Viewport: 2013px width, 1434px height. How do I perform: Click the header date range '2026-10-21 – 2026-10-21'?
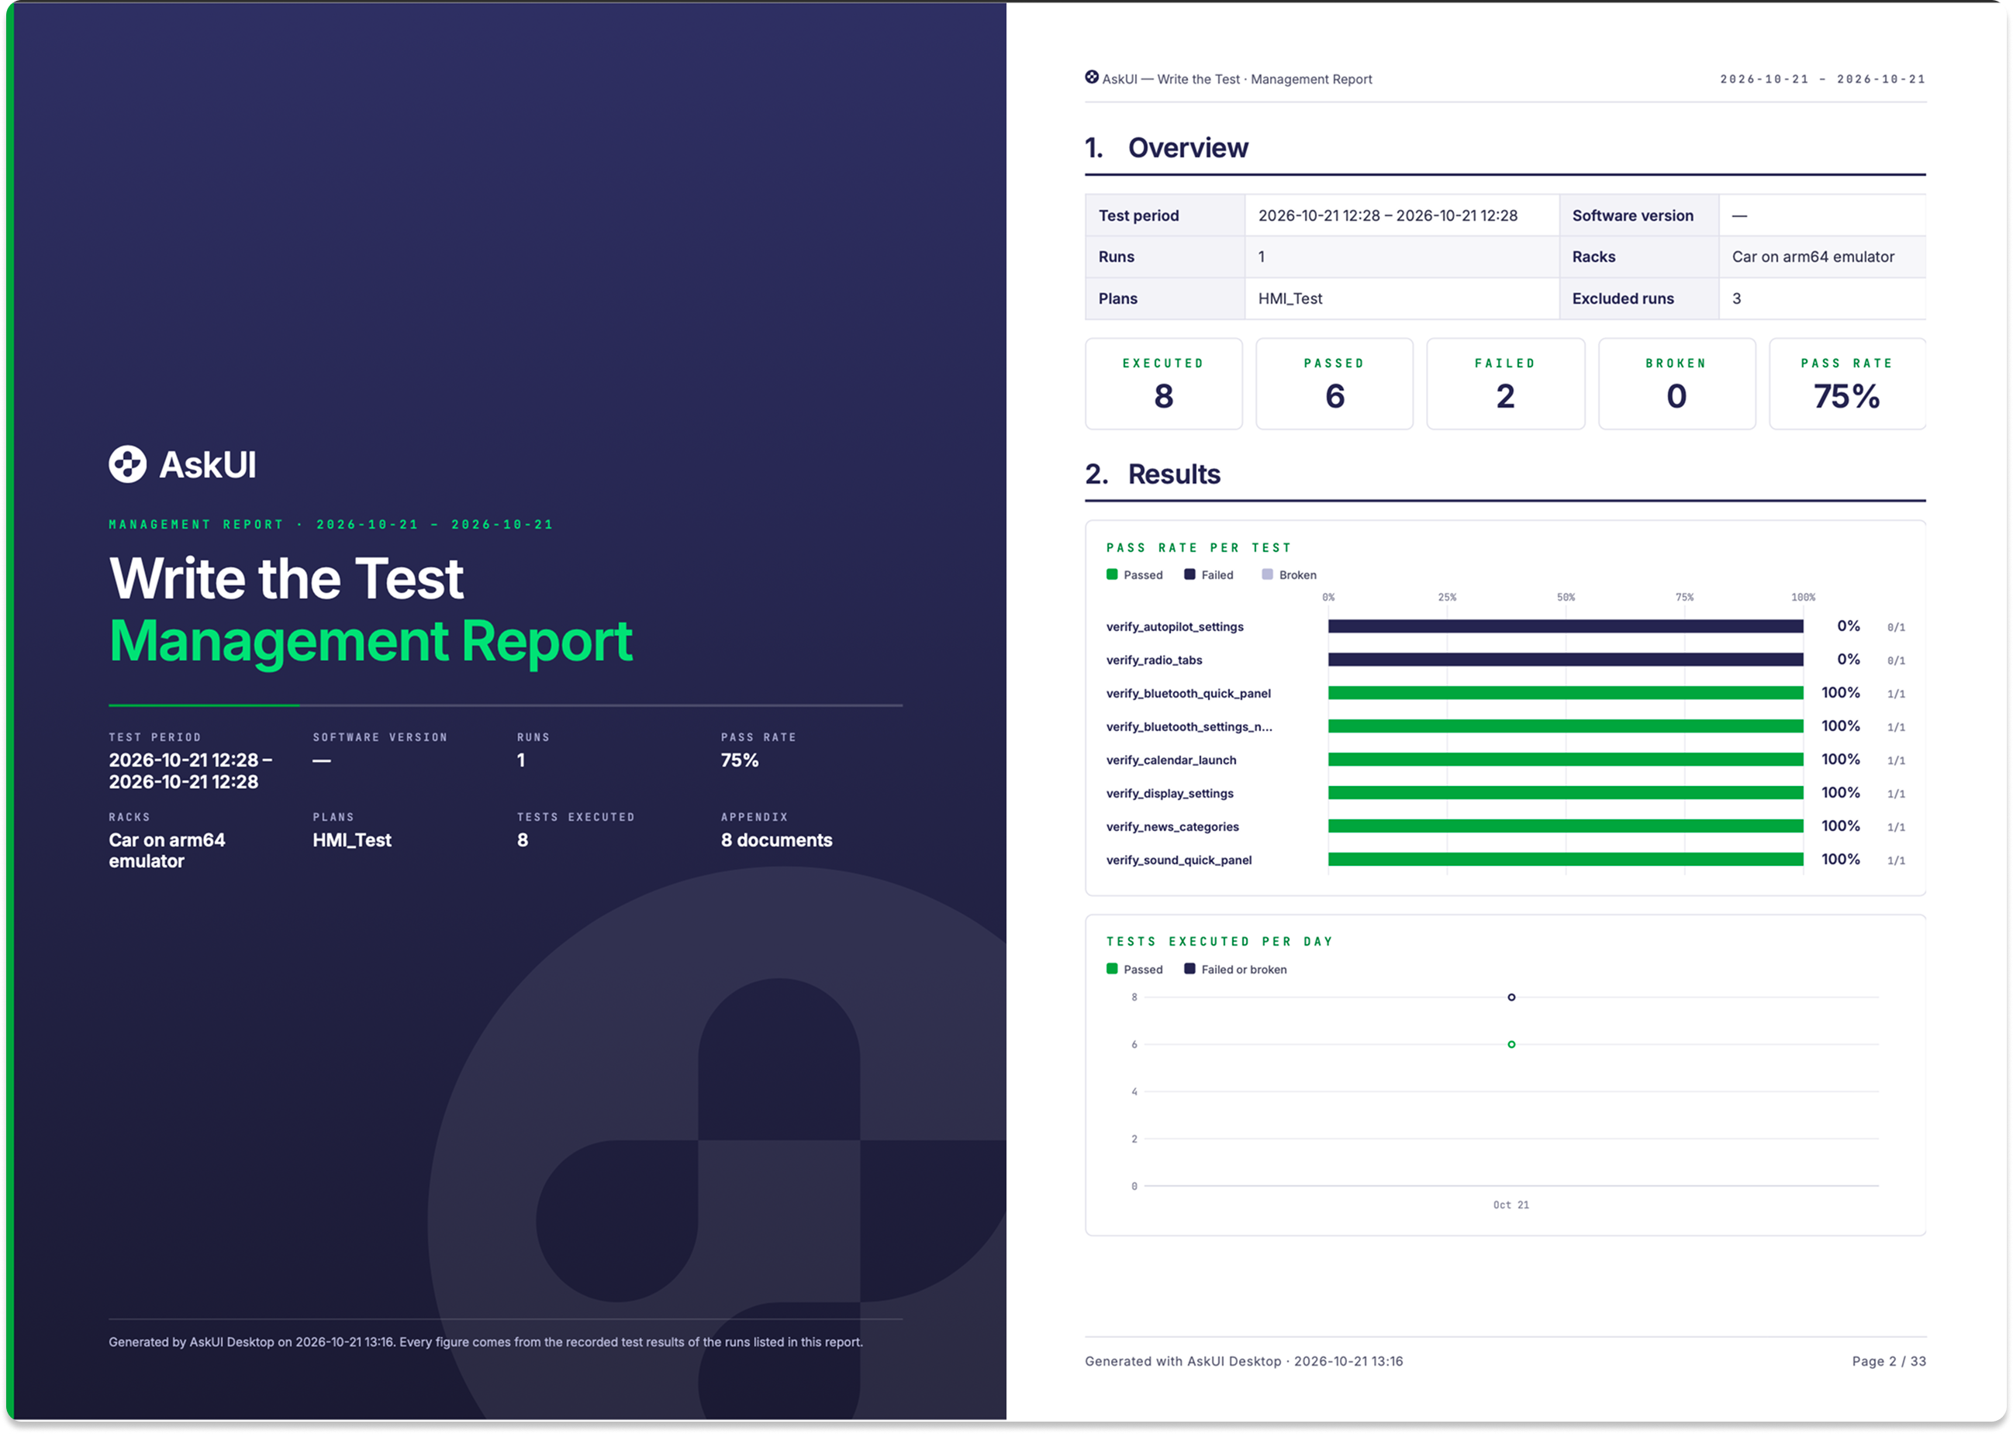point(1822,78)
